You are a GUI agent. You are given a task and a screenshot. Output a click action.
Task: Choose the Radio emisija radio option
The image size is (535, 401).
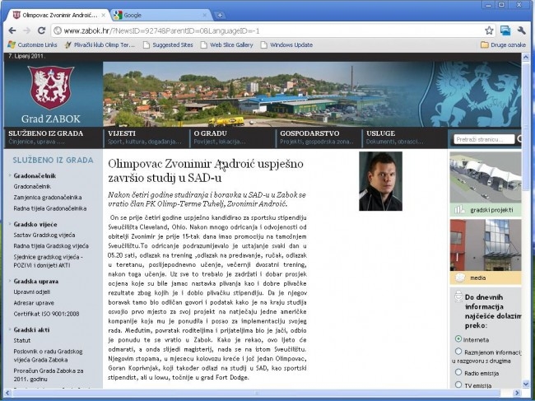(458, 372)
